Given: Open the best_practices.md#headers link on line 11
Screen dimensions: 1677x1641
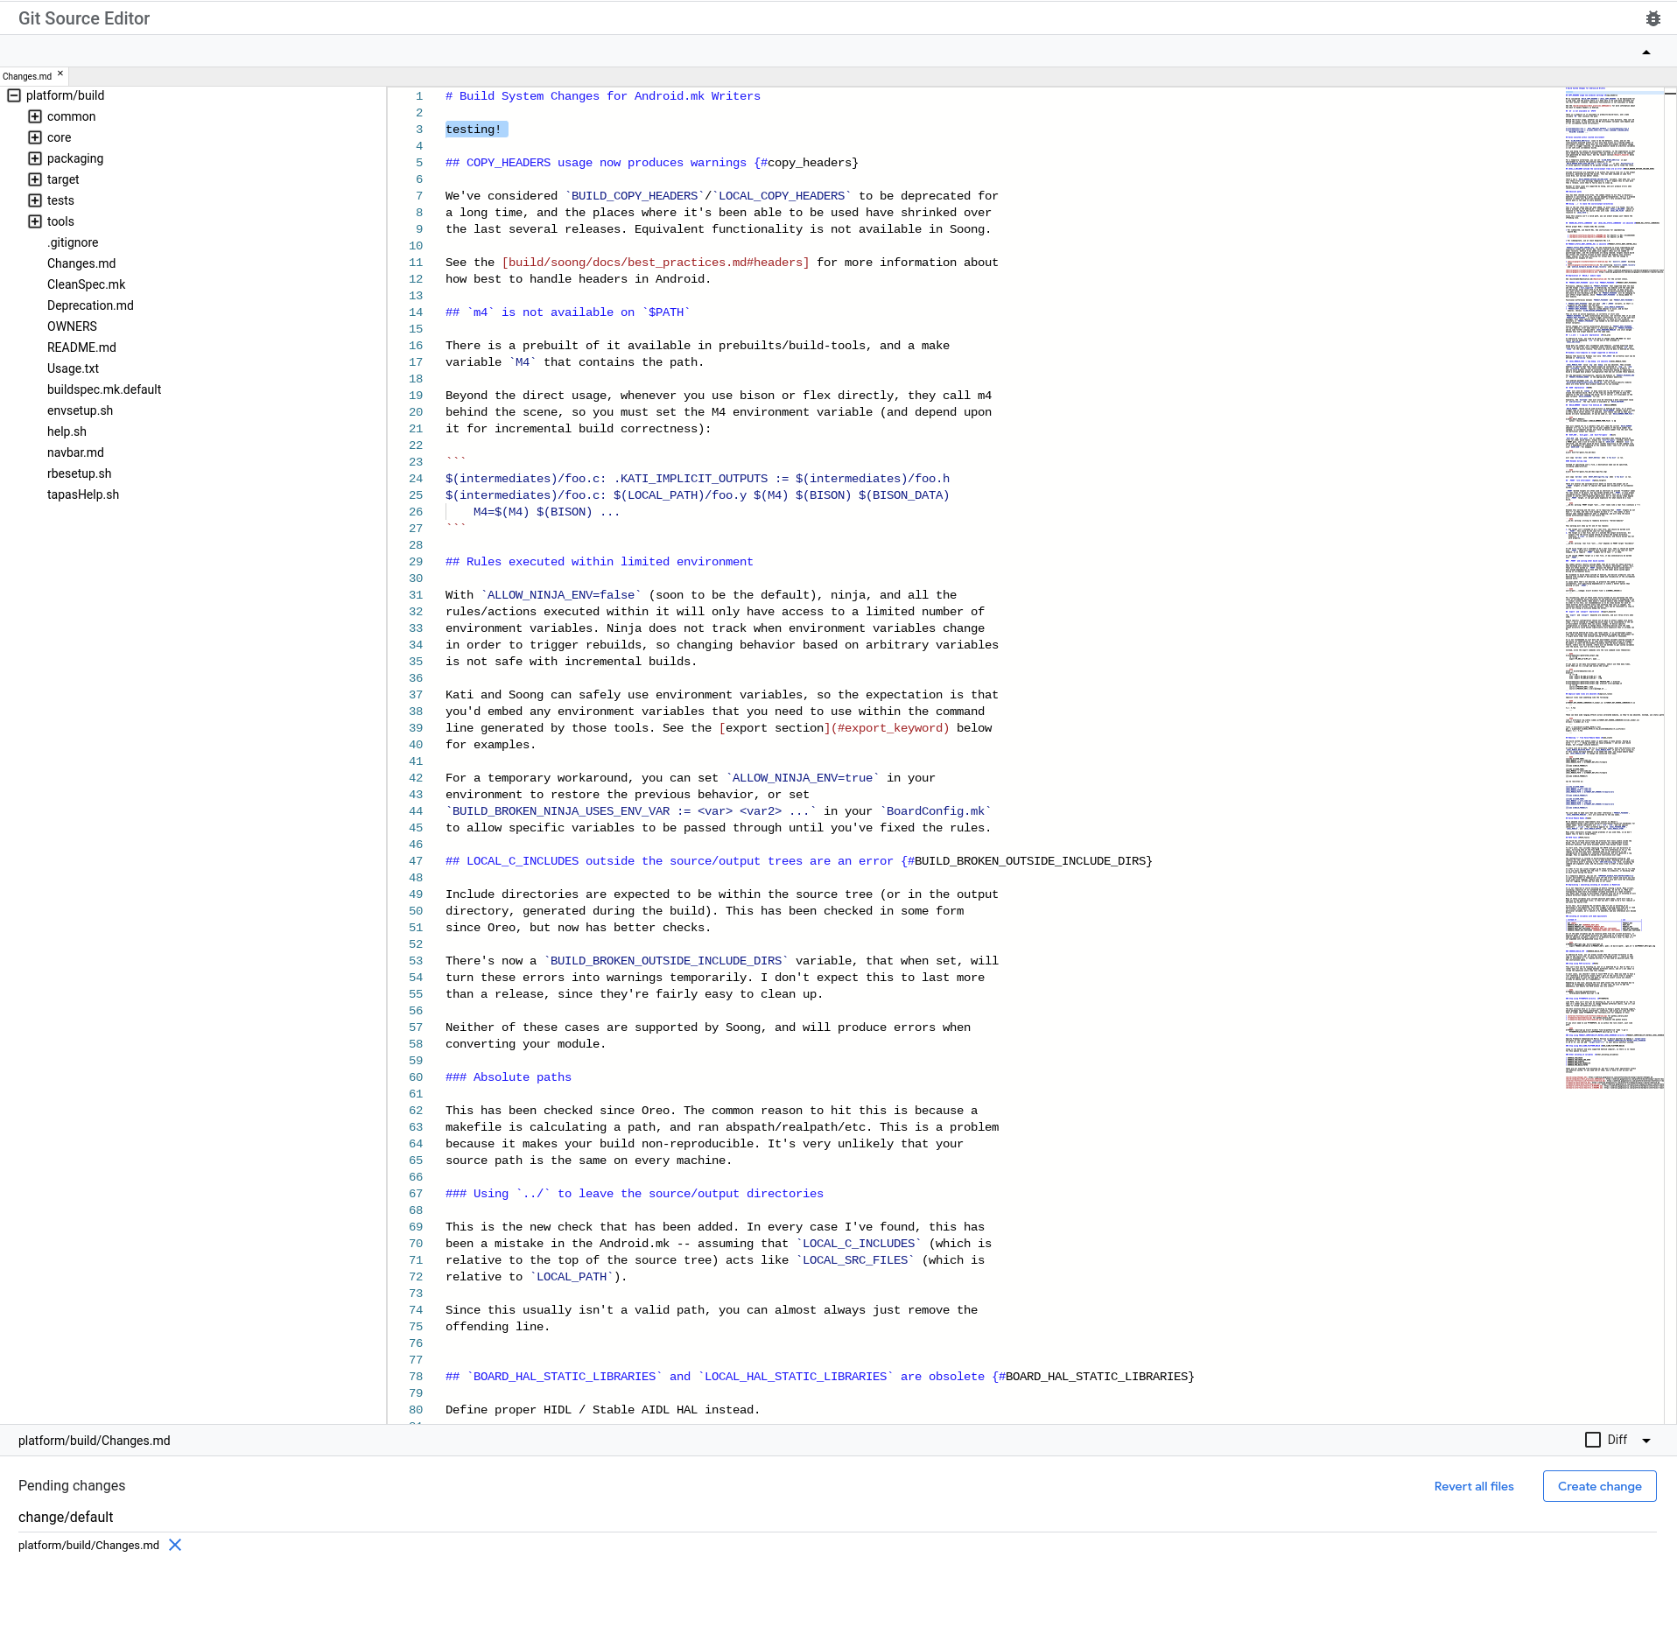Looking at the screenshot, I should (x=655, y=262).
